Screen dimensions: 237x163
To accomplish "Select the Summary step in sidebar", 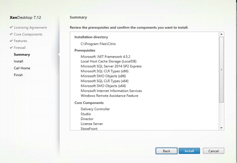I will pyautogui.click(x=22, y=54).
